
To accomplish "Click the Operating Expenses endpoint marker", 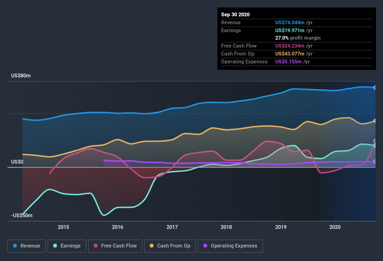I will 375,162.
